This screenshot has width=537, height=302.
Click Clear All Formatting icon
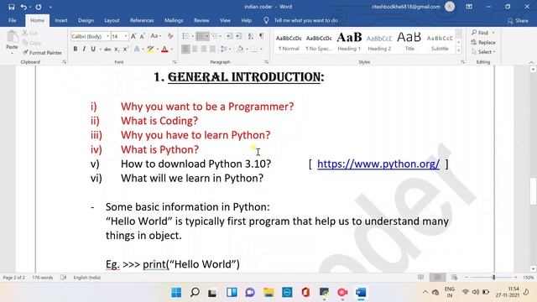[170, 36]
